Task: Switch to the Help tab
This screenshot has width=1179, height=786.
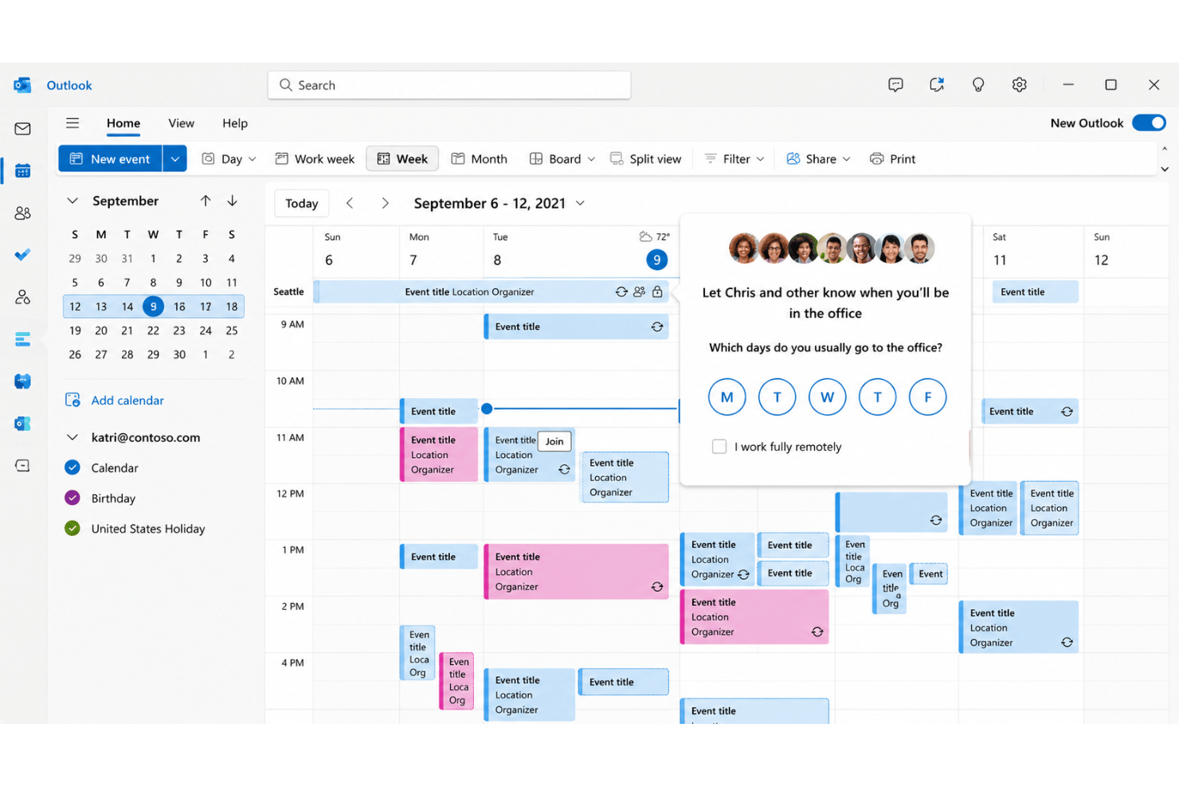Action: (235, 123)
